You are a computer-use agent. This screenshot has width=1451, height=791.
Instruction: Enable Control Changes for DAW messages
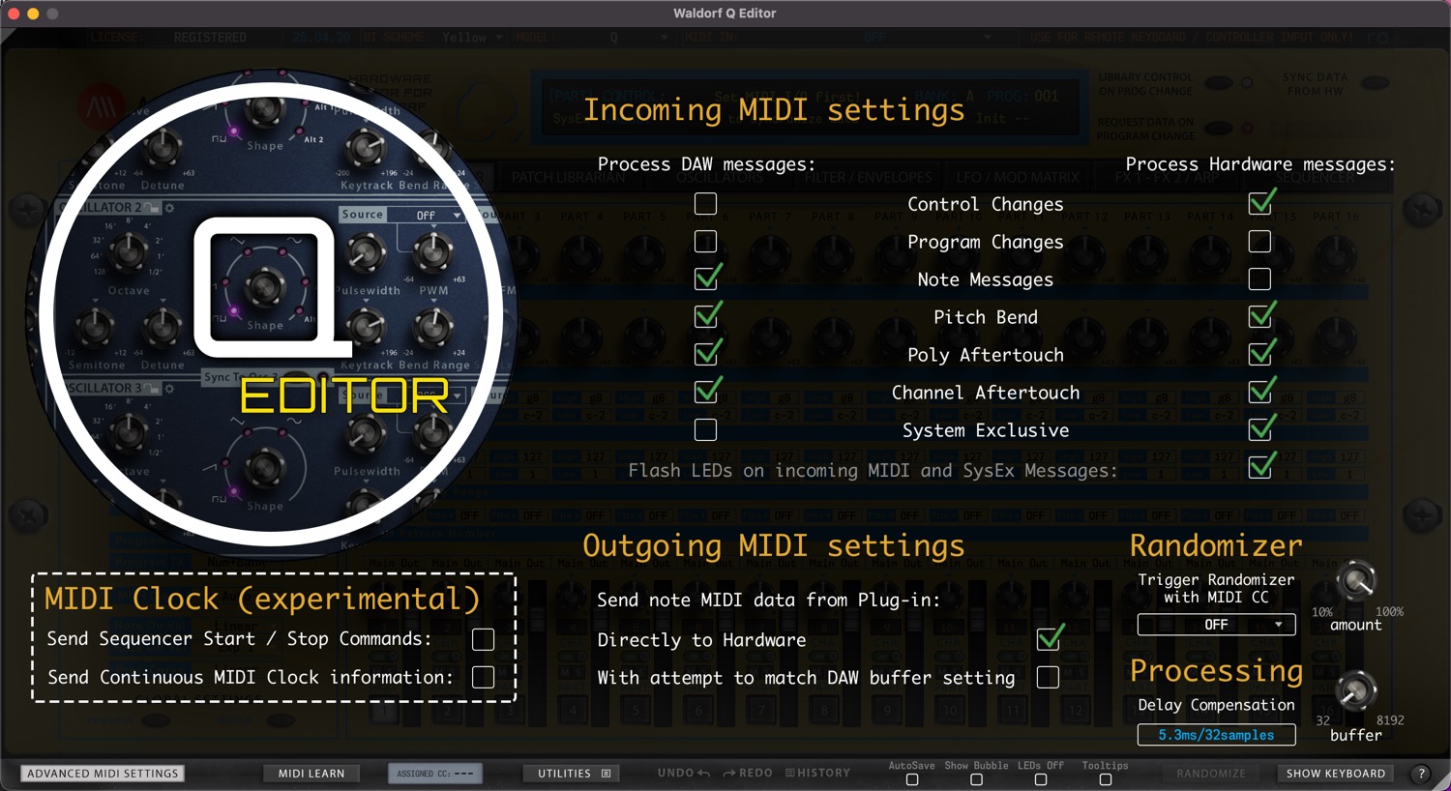click(x=706, y=204)
